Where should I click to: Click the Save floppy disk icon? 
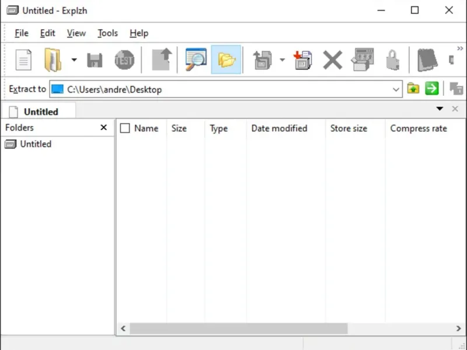95,61
